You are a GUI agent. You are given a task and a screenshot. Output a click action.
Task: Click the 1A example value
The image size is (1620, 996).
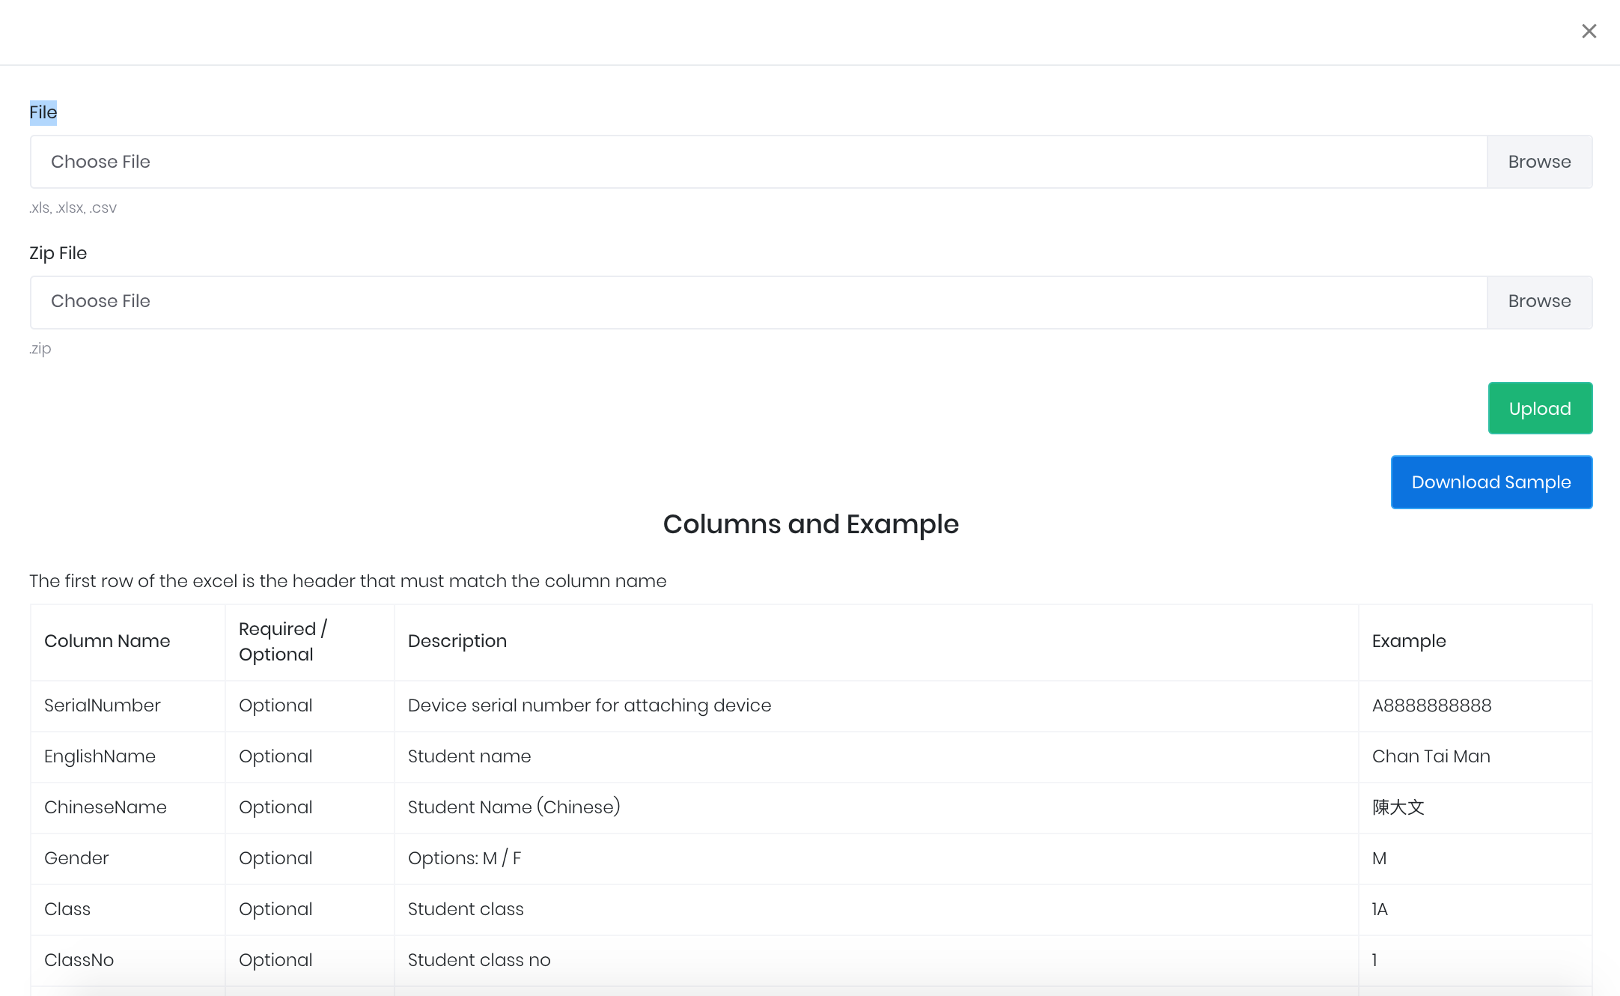pyautogui.click(x=1380, y=909)
